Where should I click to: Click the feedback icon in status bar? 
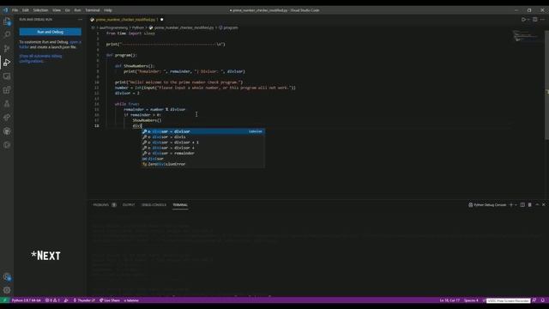(534, 300)
